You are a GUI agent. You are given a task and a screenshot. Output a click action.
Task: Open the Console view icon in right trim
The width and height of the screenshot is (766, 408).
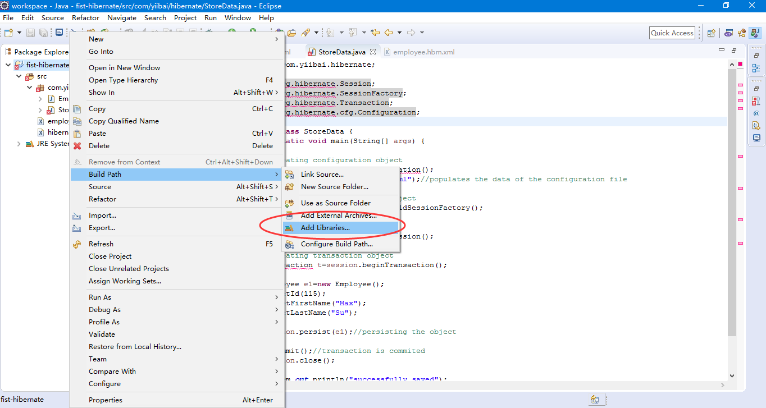(x=756, y=137)
